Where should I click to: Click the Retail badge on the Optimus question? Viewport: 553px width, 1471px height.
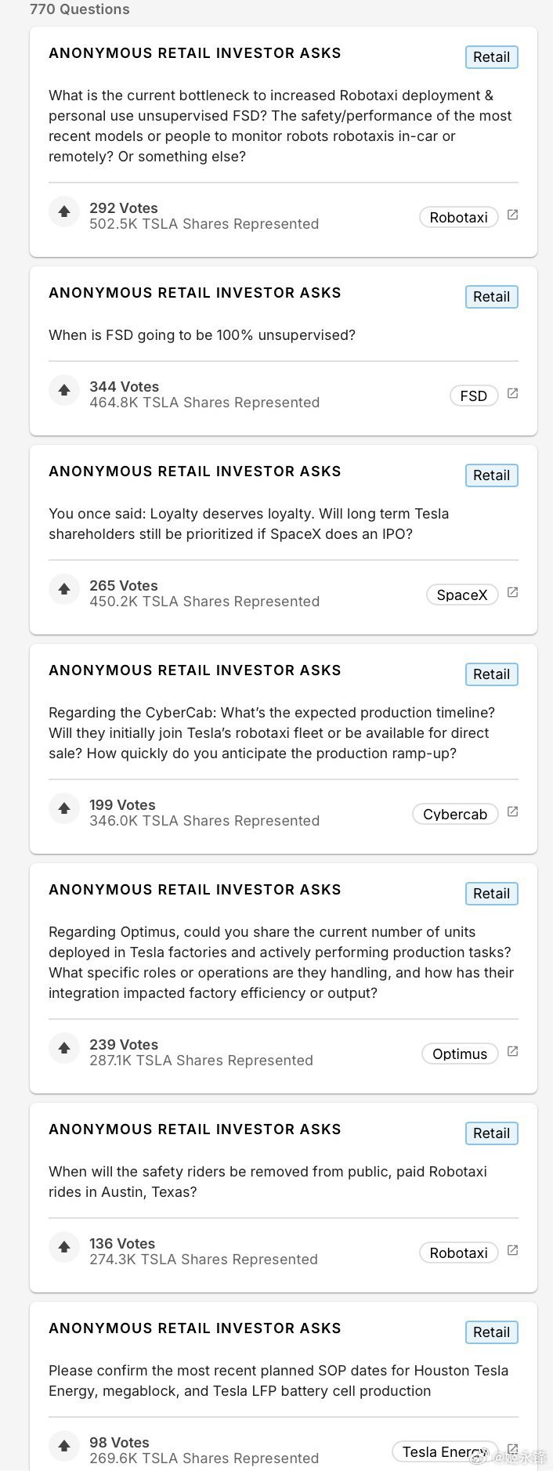click(491, 894)
